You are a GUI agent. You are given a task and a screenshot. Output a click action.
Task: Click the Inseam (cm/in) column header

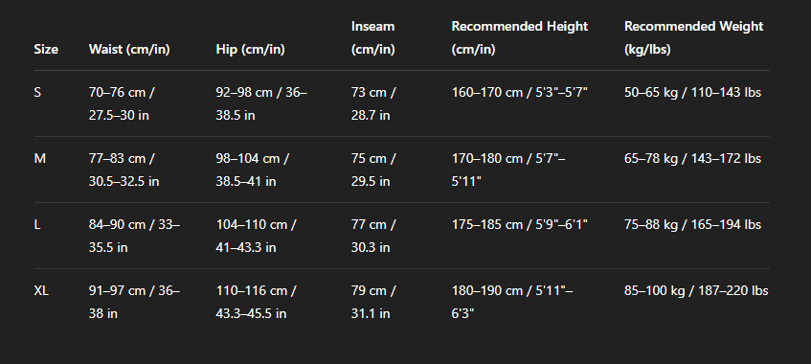point(372,37)
